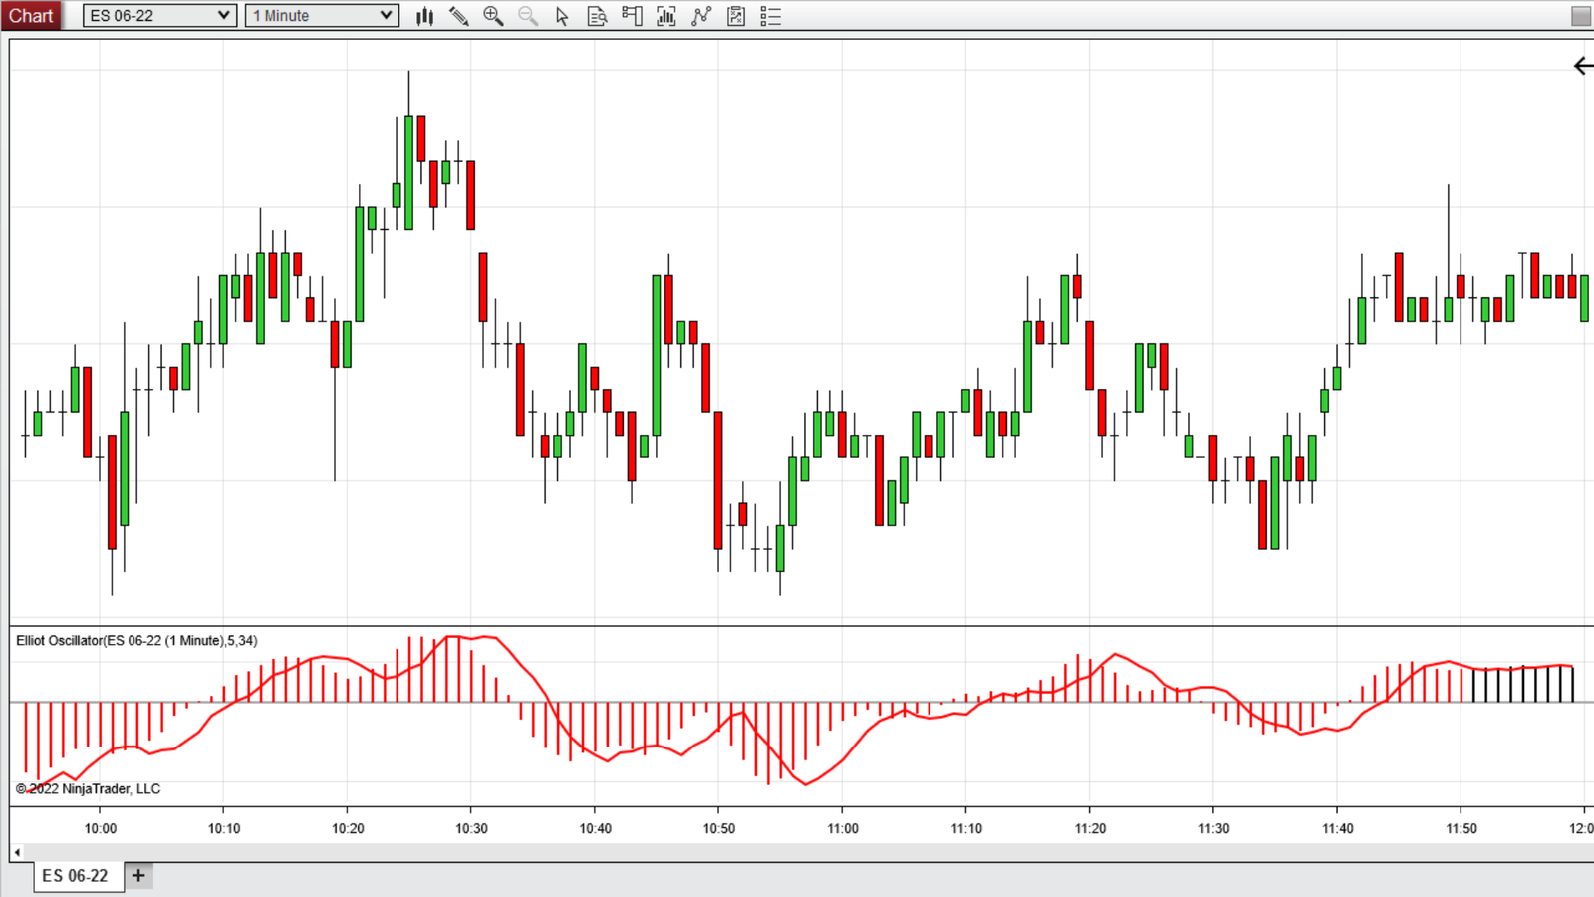Click the gray square at toolbar's right end

(1581, 16)
